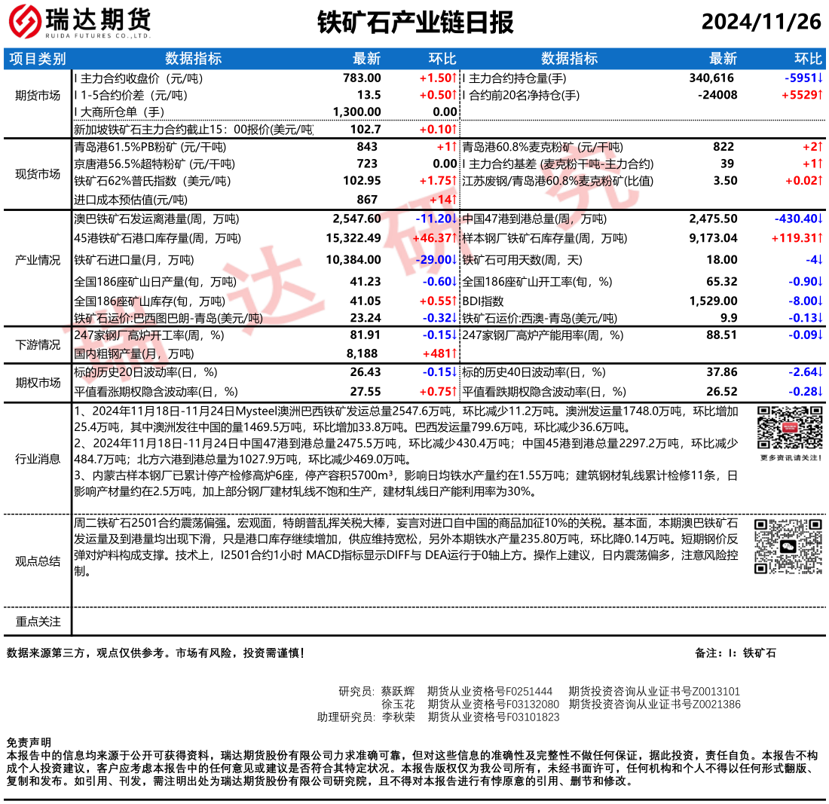Select the 重点关注 category cell
This screenshot has width=829, height=804.
point(38,622)
